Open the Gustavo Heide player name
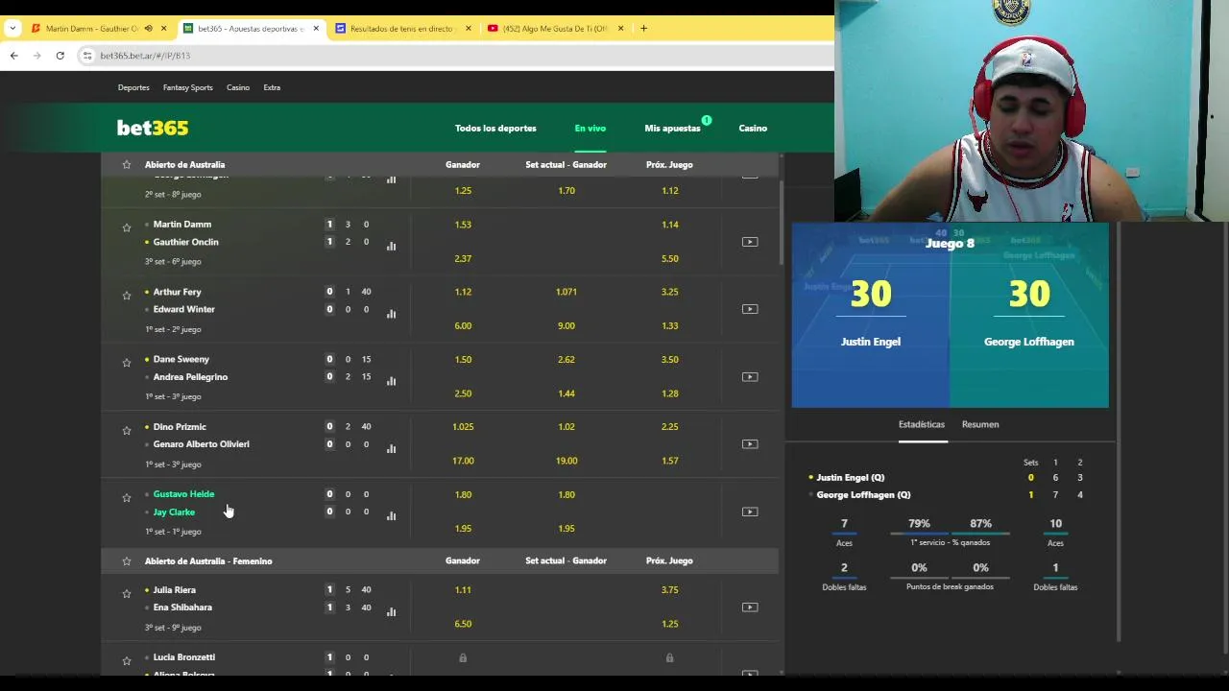 point(183,494)
